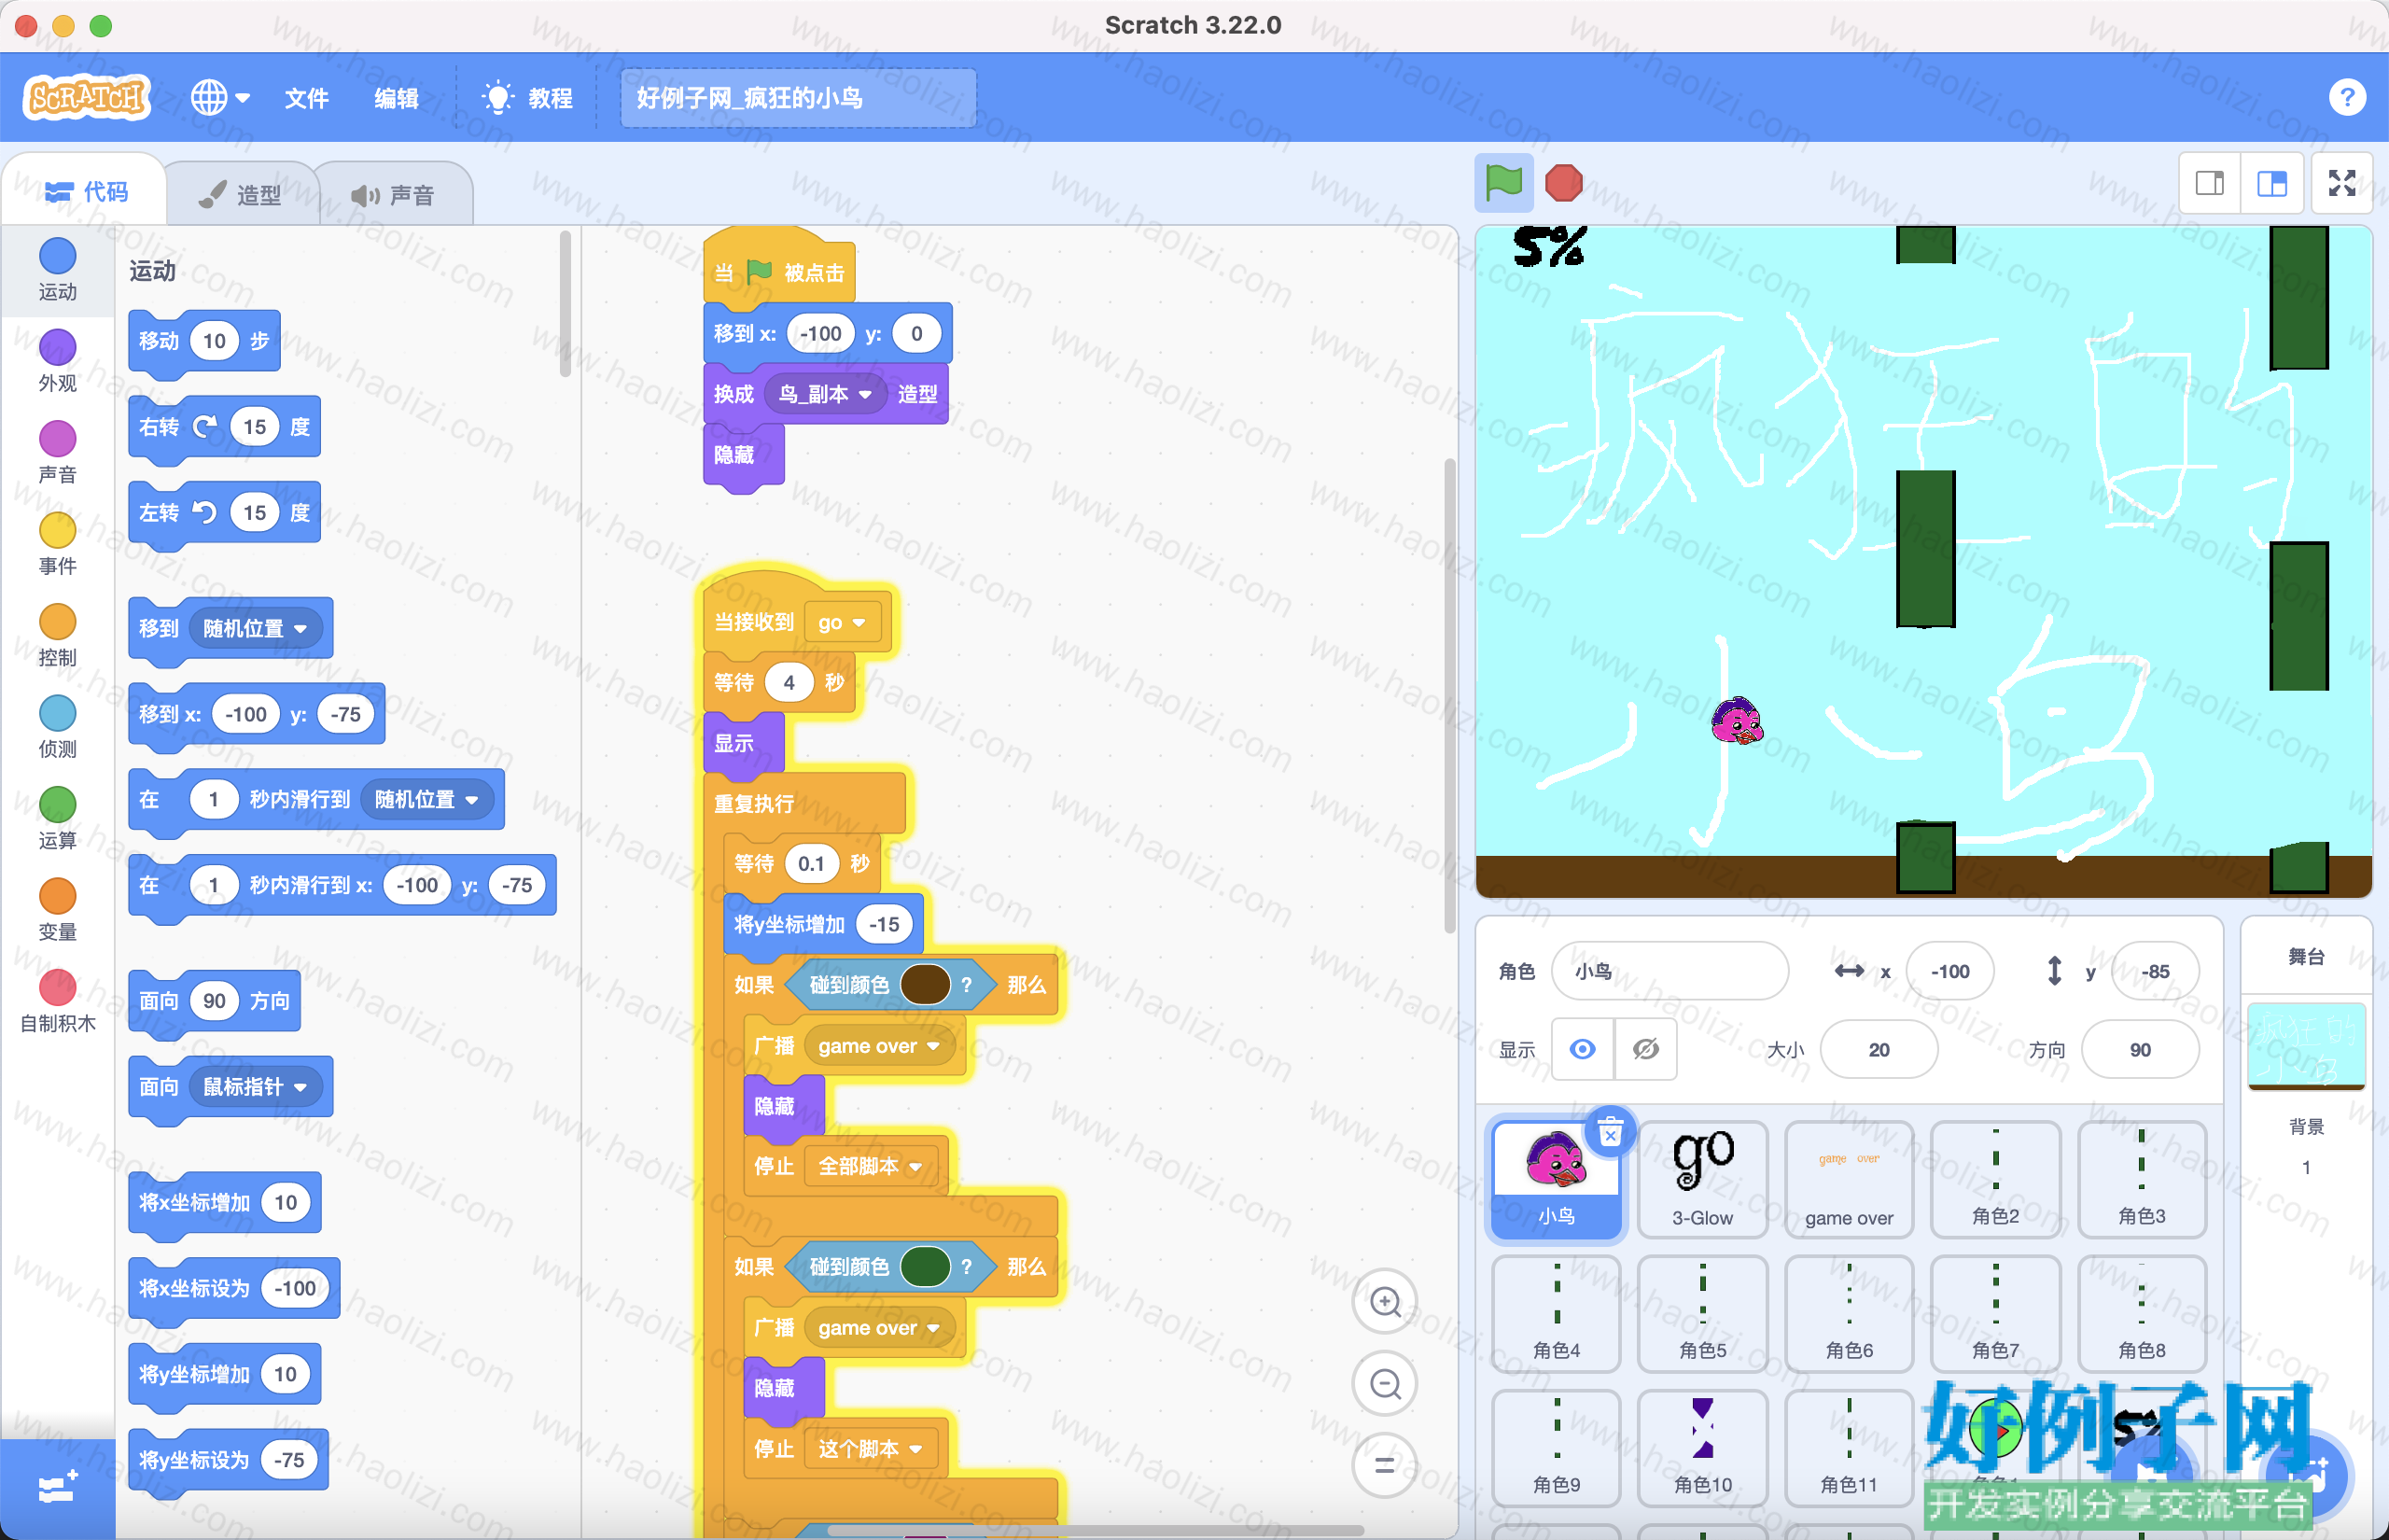Viewport: 2389px width, 1540px height.
Task: Select the 3-Glow sprite
Action: coord(1703,1179)
